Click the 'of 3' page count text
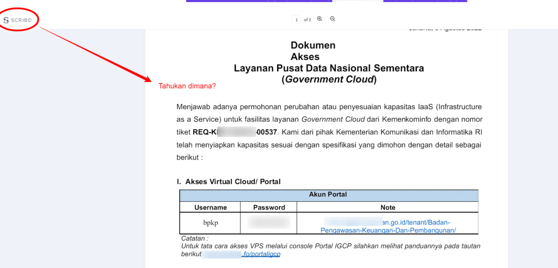Screen dimensions: 558x268 point(307,20)
